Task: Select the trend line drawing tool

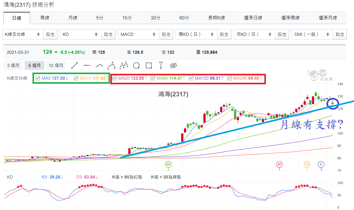Action: 74,66
